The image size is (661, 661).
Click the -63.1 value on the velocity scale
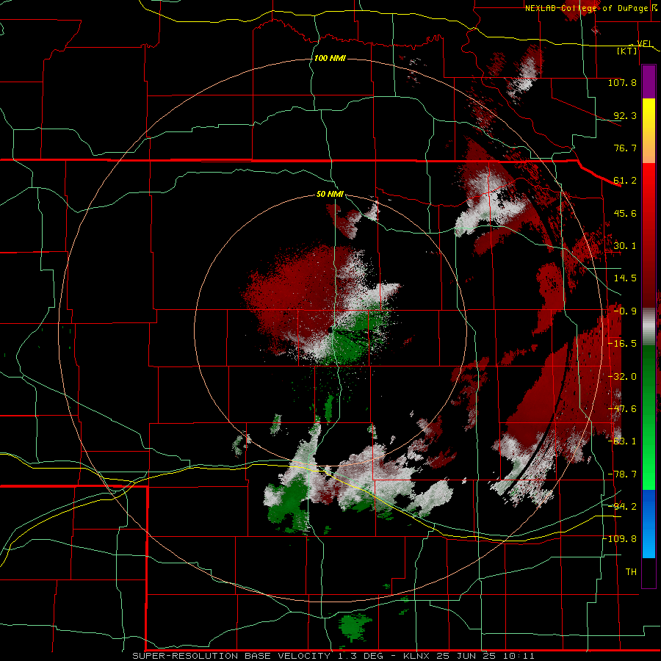(622, 441)
